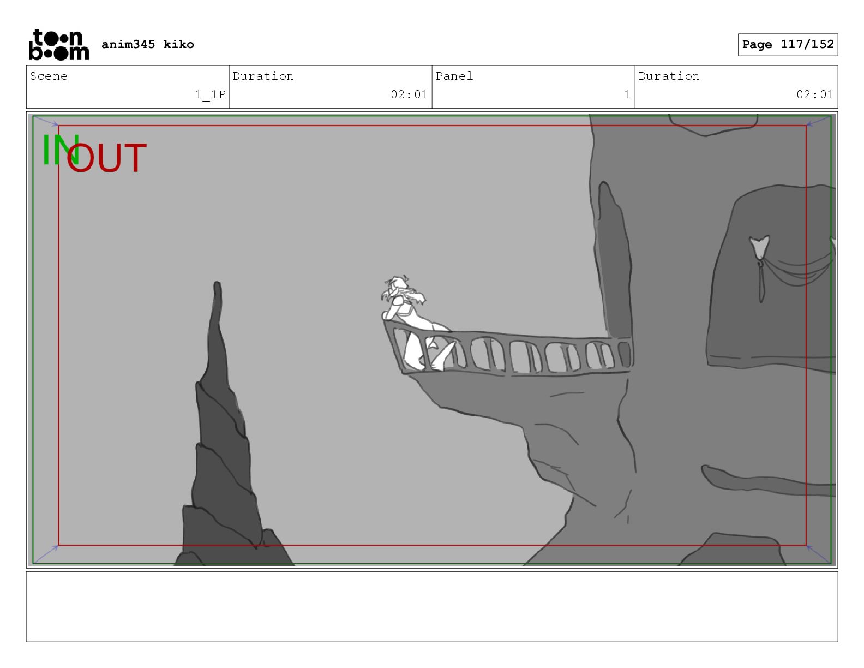Click the Toon Boom logo
Image resolution: width=864 pixels, height=668 pixels.
(58, 45)
